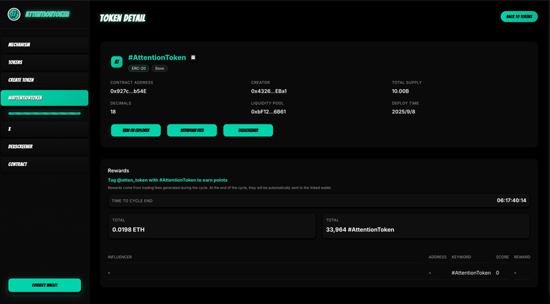
Task: Click the #AttentionToken title heading
Action: coord(157,58)
